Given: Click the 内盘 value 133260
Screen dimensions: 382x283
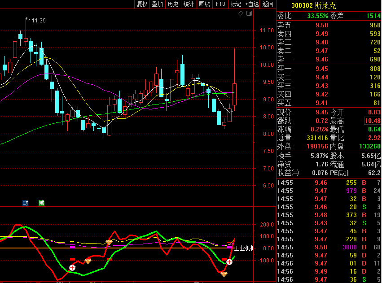Looking at the screenshot, I should point(370,147).
